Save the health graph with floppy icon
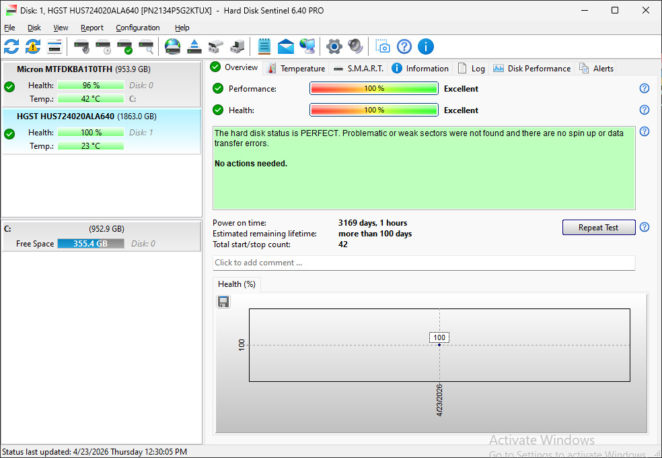This screenshot has width=662, height=458. (x=223, y=302)
